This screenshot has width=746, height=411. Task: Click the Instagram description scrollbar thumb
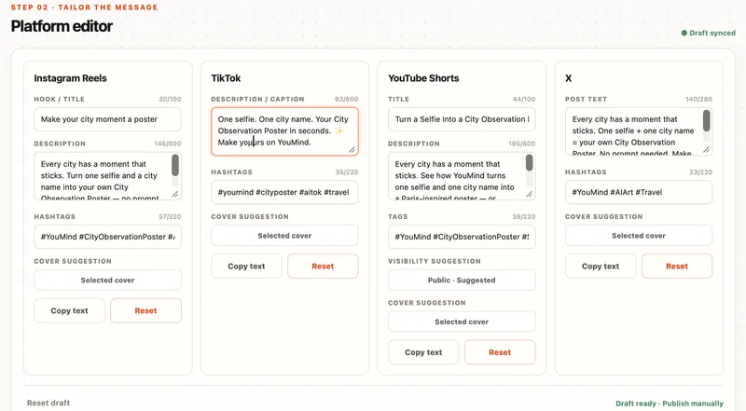coord(175,166)
